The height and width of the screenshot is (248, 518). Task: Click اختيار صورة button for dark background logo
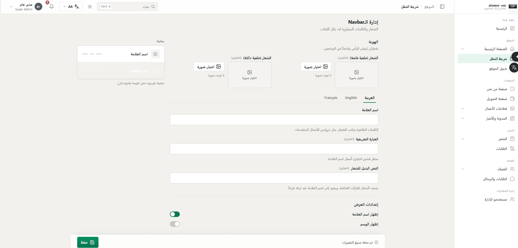point(209,66)
